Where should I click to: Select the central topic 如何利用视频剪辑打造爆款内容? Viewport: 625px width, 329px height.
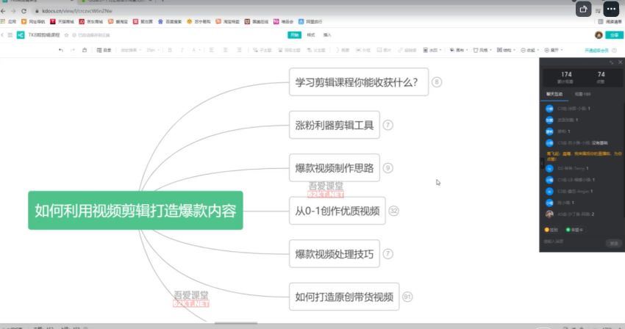pyautogui.click(x=135, y=211)
